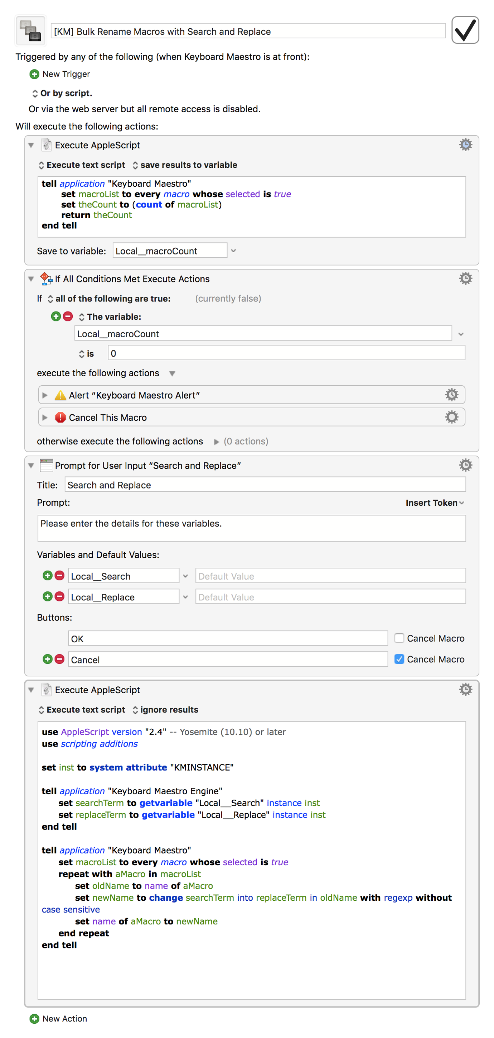Remove The variable condition with red minus
The height and width of the screenshot is (1038, 494).
(x=68, y=316)
